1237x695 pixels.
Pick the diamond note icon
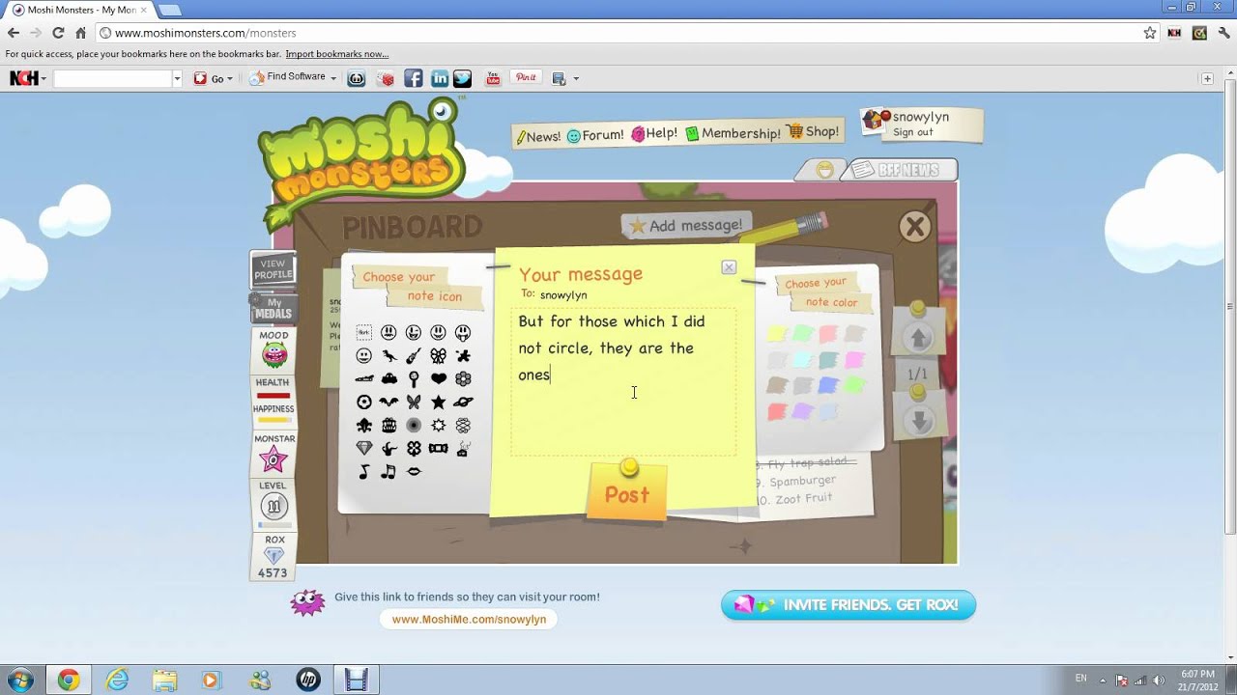pyautogui.click(x=363, y=448)
